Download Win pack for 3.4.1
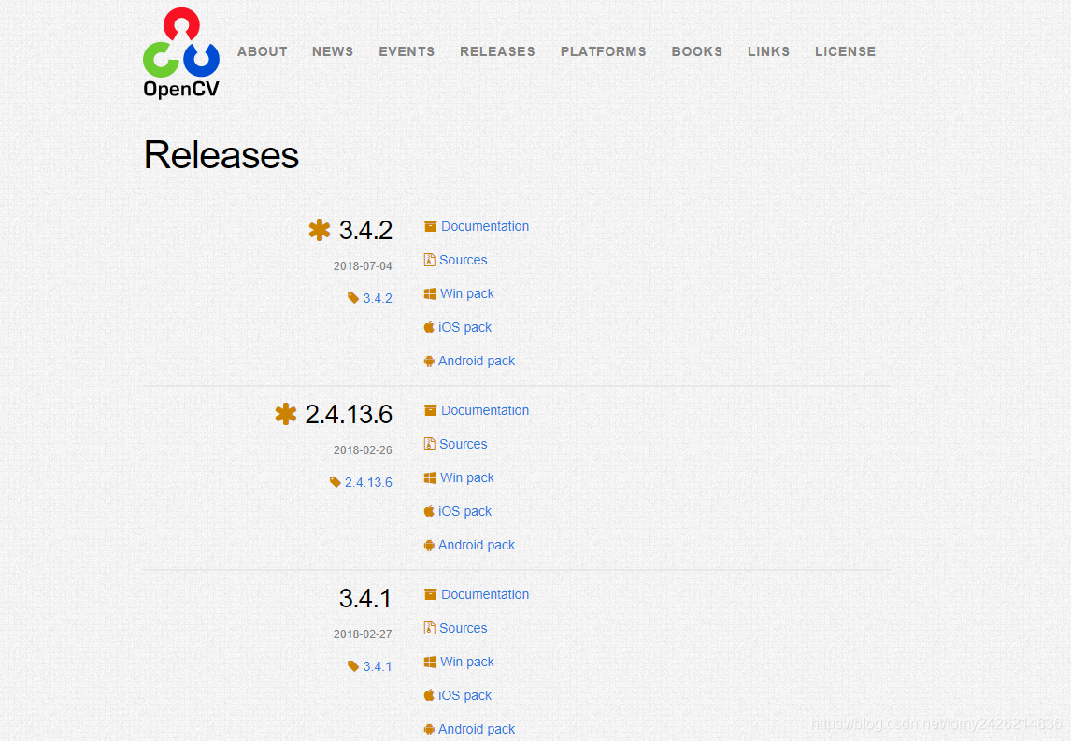This screenshot has height=741, width=1071. coord(467,662)
